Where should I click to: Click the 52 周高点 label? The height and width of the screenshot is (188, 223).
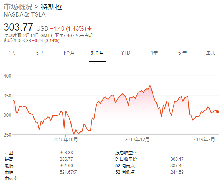tap(125, 166)
